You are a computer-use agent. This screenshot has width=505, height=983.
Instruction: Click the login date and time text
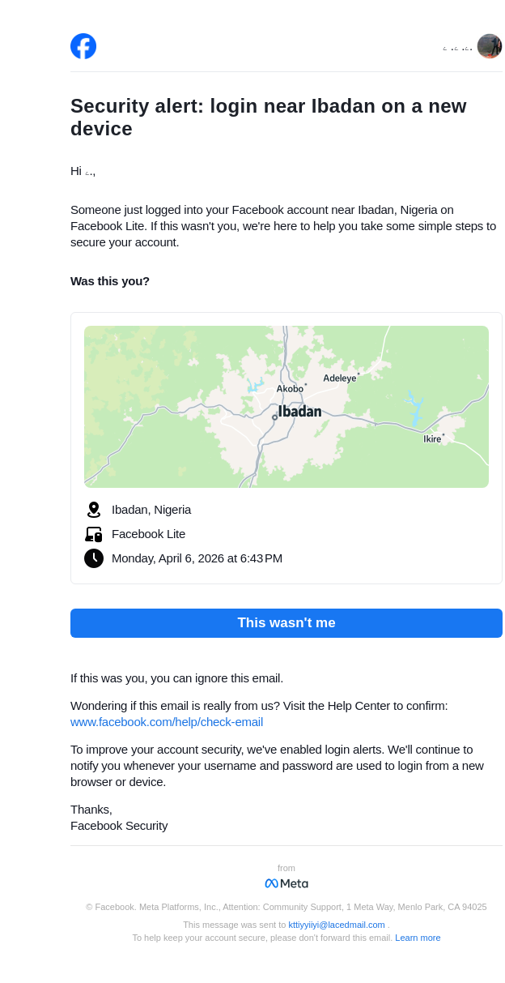197,558
